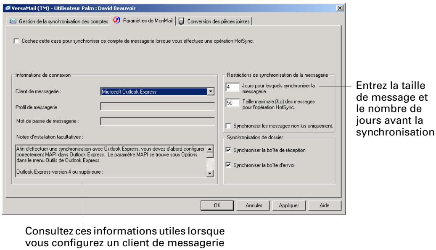Click 'Informations de connexion' group title
Image resolution: width=436 pixels, height=250 pixels.
tap(43, 75)
